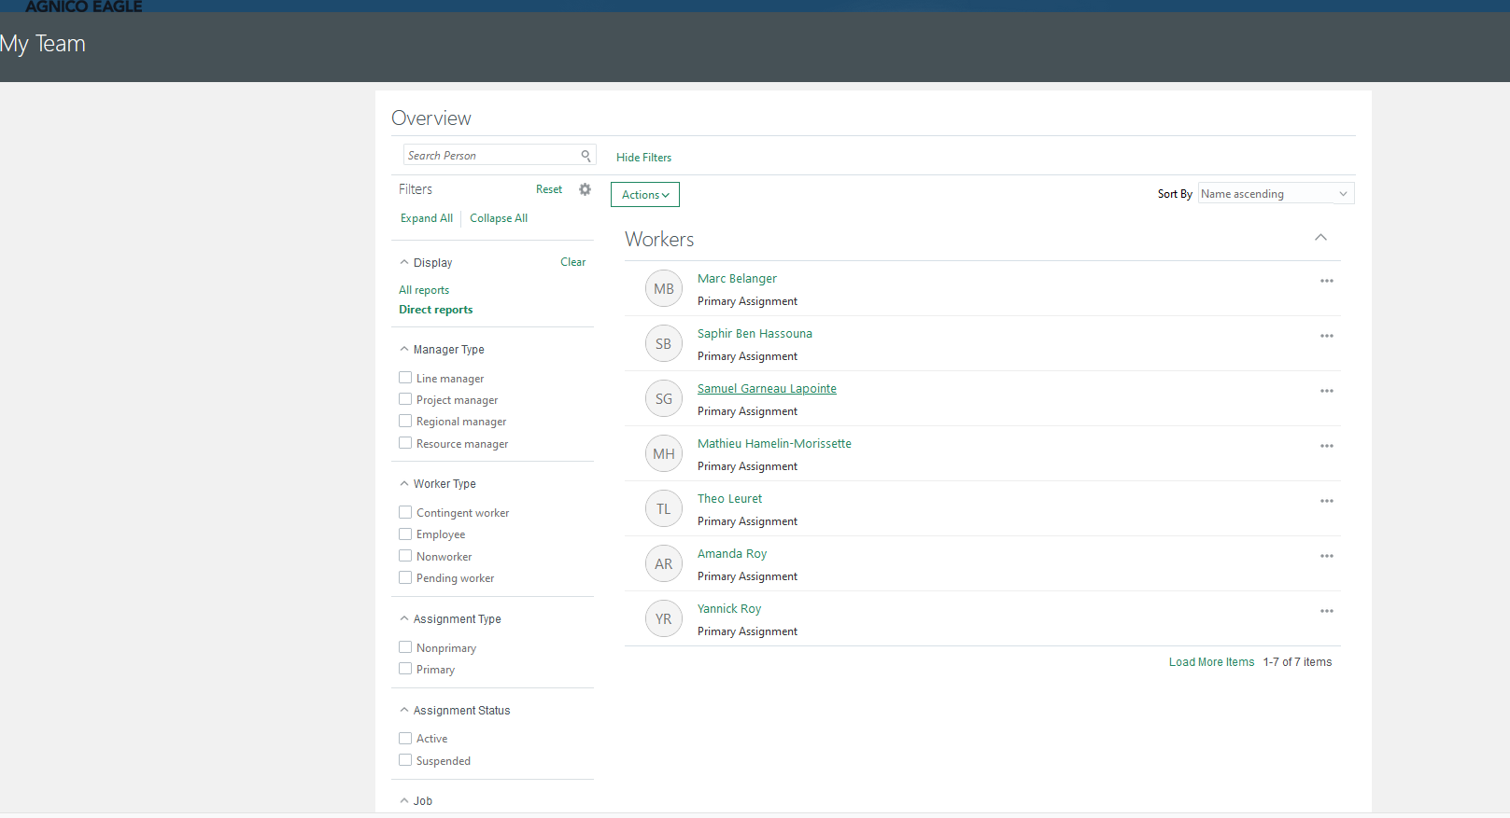Open Samuel Garneau Lapointe's profile
Screen dimensions: 1510x818
[x=767, y=389]
